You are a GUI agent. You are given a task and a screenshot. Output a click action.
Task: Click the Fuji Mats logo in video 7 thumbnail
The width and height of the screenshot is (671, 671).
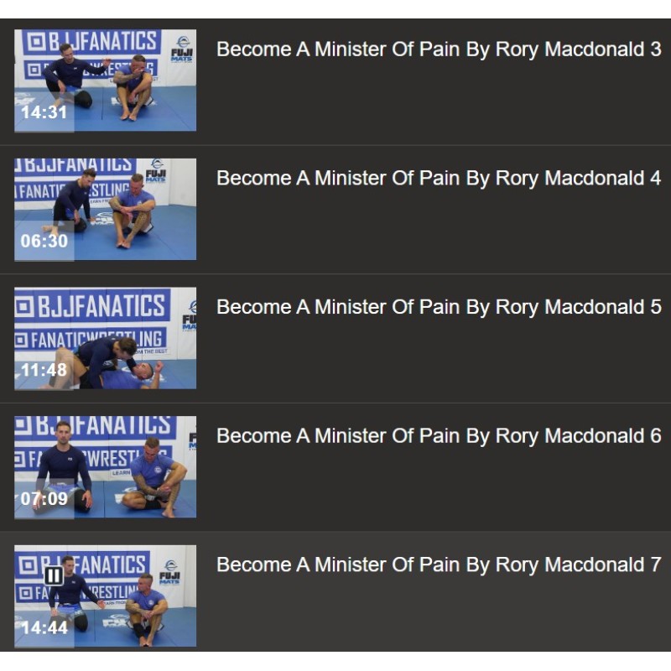click(170, 572)
